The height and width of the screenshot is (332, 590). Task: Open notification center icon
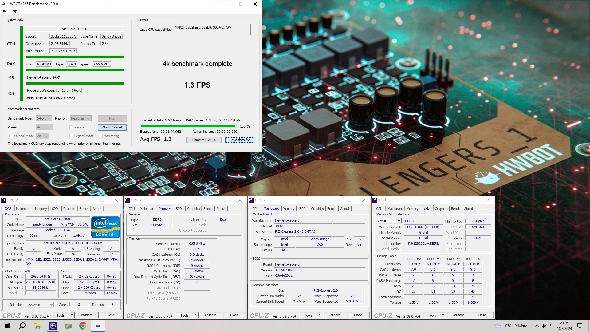(580, 326)
